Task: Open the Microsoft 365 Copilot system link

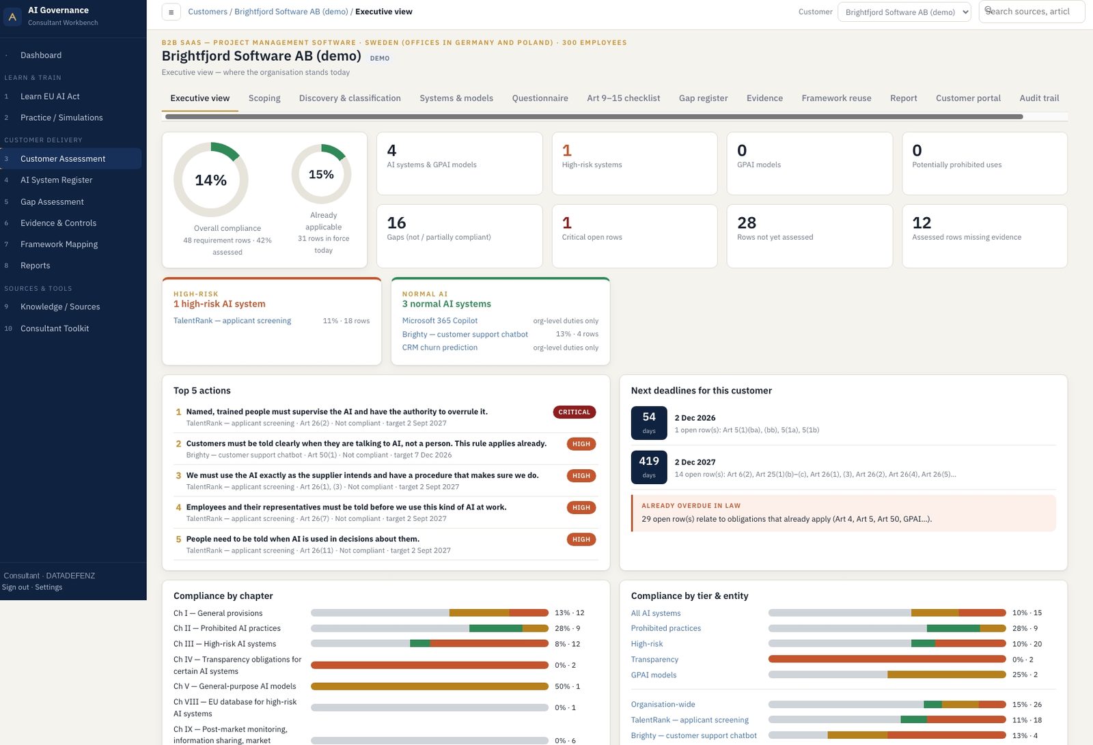Action: (440, 321)
